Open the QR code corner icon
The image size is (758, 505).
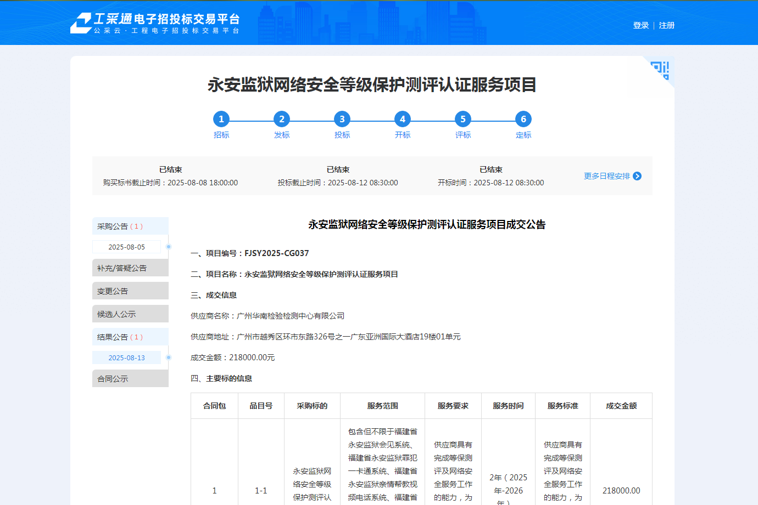point(661,70)
